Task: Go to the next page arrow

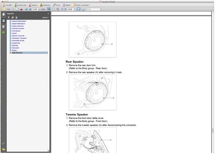Action: [30, 9]
